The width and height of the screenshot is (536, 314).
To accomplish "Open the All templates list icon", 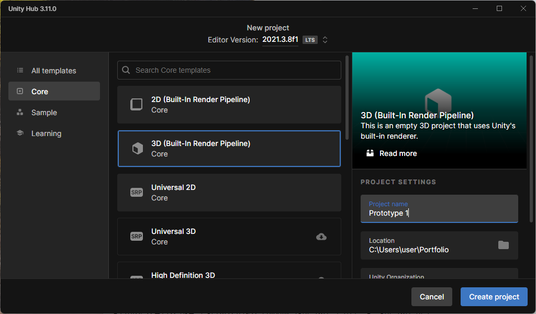I will [20, 70].
